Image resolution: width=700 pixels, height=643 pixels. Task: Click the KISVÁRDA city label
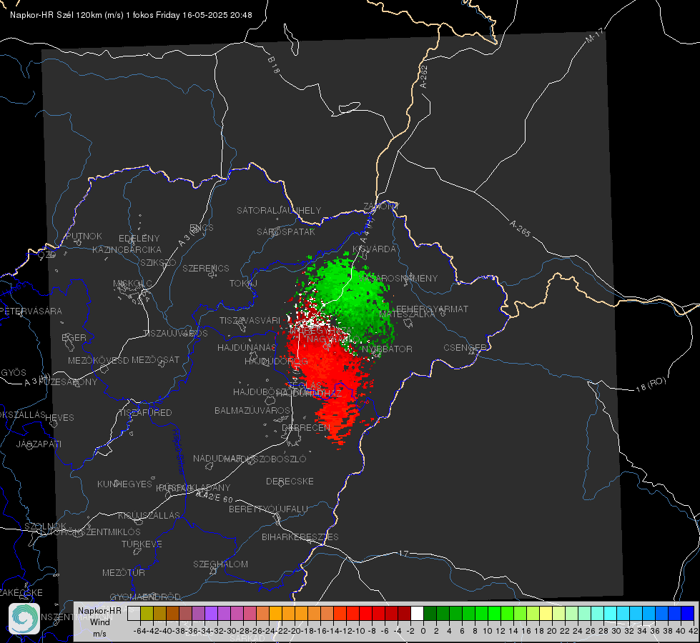[x=374, y=249]
